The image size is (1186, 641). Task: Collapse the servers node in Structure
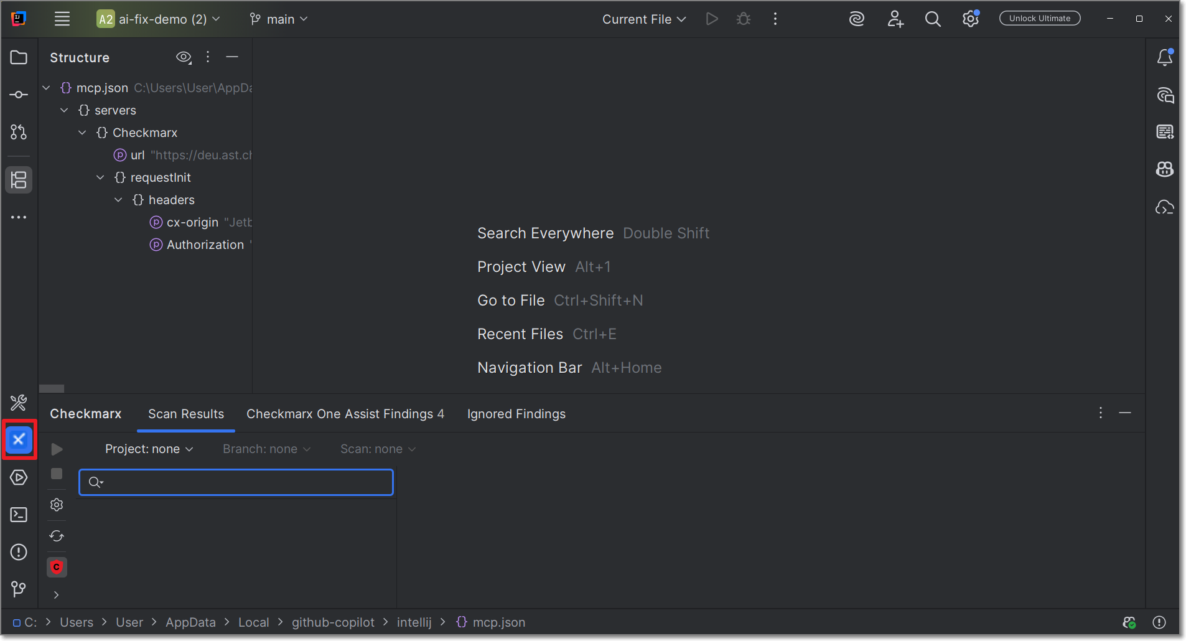(x=64, y=110)
